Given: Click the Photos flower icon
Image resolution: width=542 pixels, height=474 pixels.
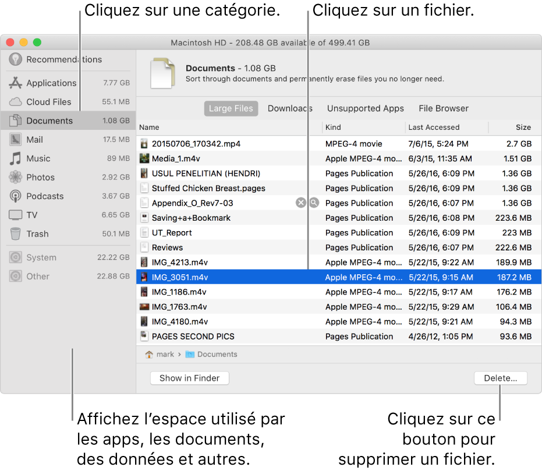Looking at the screenshot, I should [x=15, y=177].
